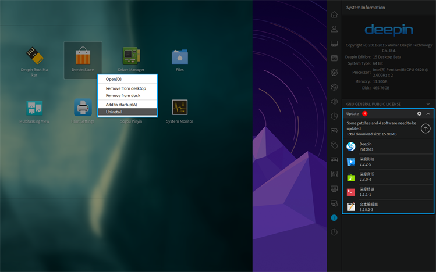Launch Deepin Boot Maker app icon
Screen dimensions: 436x272
(34, 56)
